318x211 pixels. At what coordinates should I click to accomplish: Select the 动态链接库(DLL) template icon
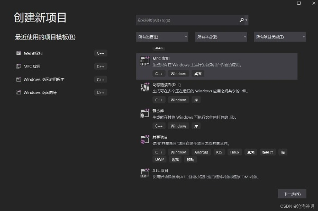pyautogui.click(x=143, y=87)
